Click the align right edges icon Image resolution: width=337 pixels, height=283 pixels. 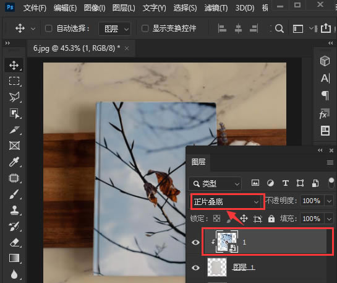pyautogui.click(x=254, y=28)
